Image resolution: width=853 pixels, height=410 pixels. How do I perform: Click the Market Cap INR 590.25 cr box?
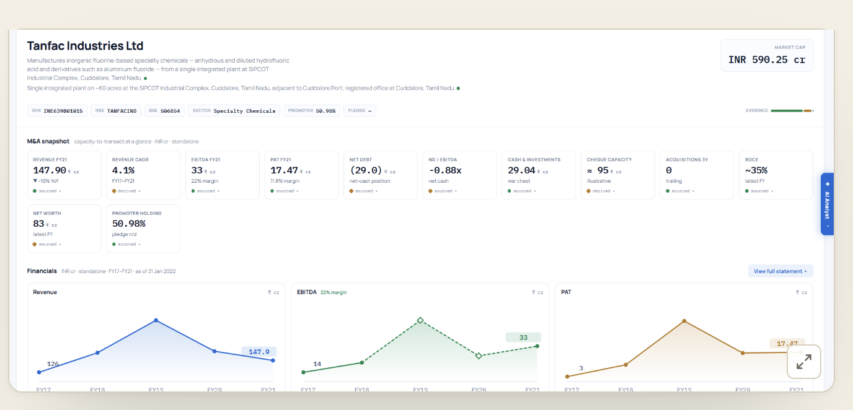click(x=767, y=56)
